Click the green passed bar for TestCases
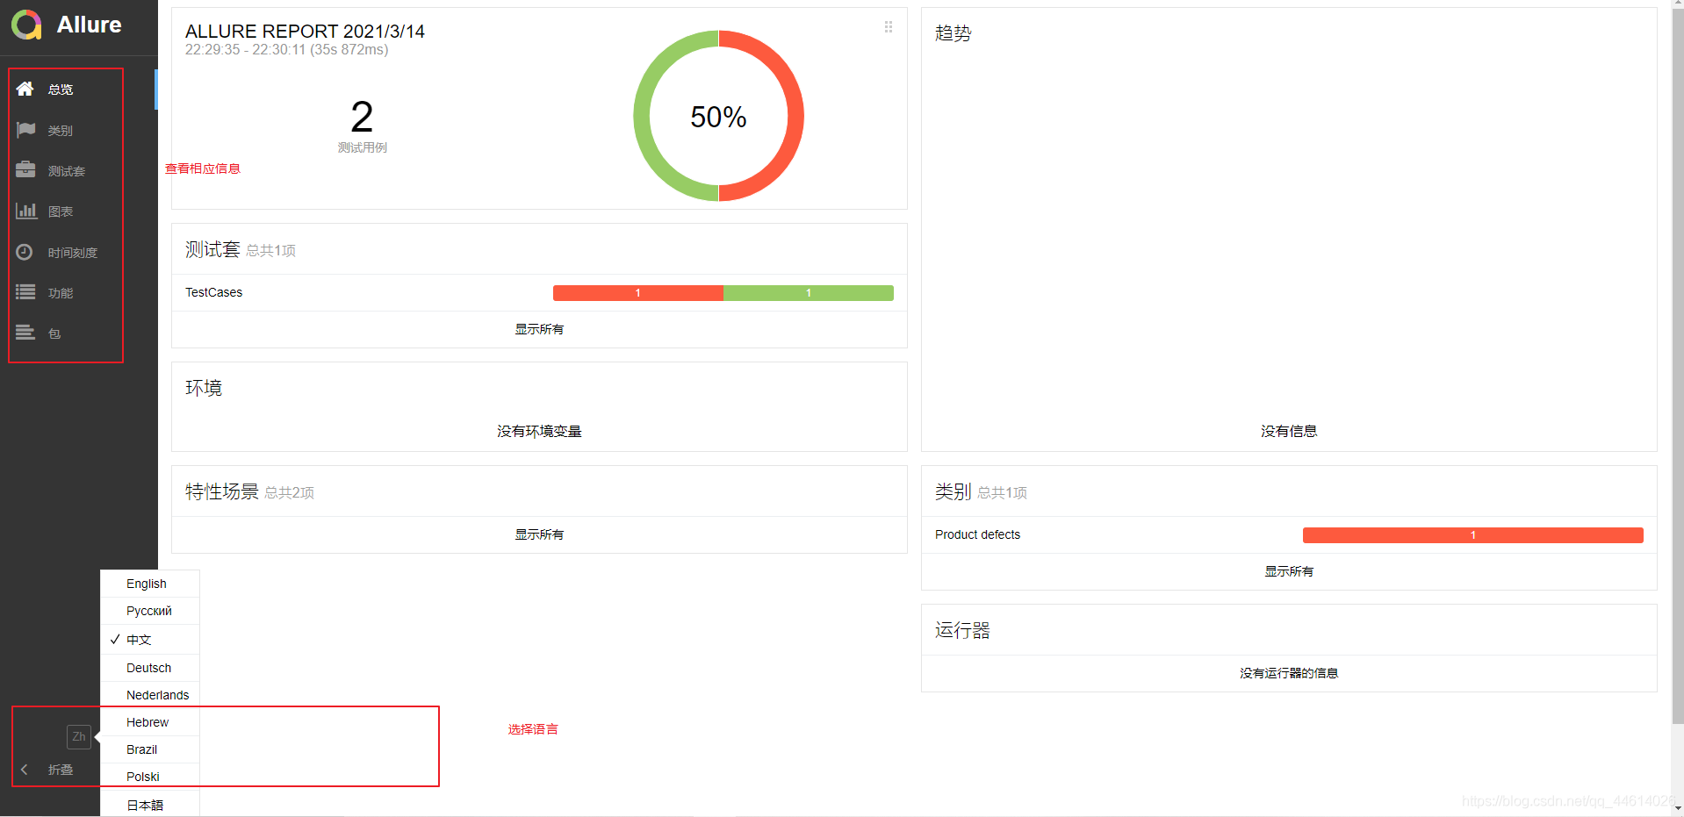The height and width of the screenshot is (817, 1684). 809,293
